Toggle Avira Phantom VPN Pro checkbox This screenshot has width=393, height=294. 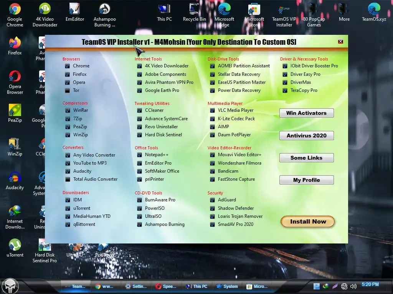[139, 83]
